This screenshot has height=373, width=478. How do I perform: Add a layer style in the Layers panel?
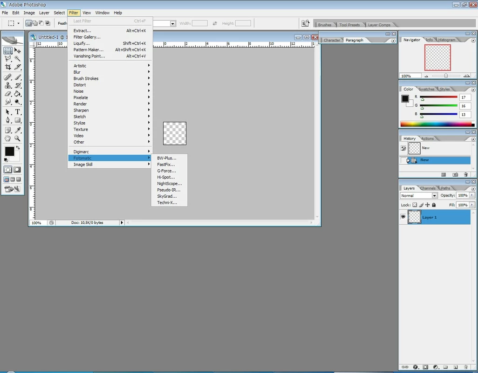(415, 367)
